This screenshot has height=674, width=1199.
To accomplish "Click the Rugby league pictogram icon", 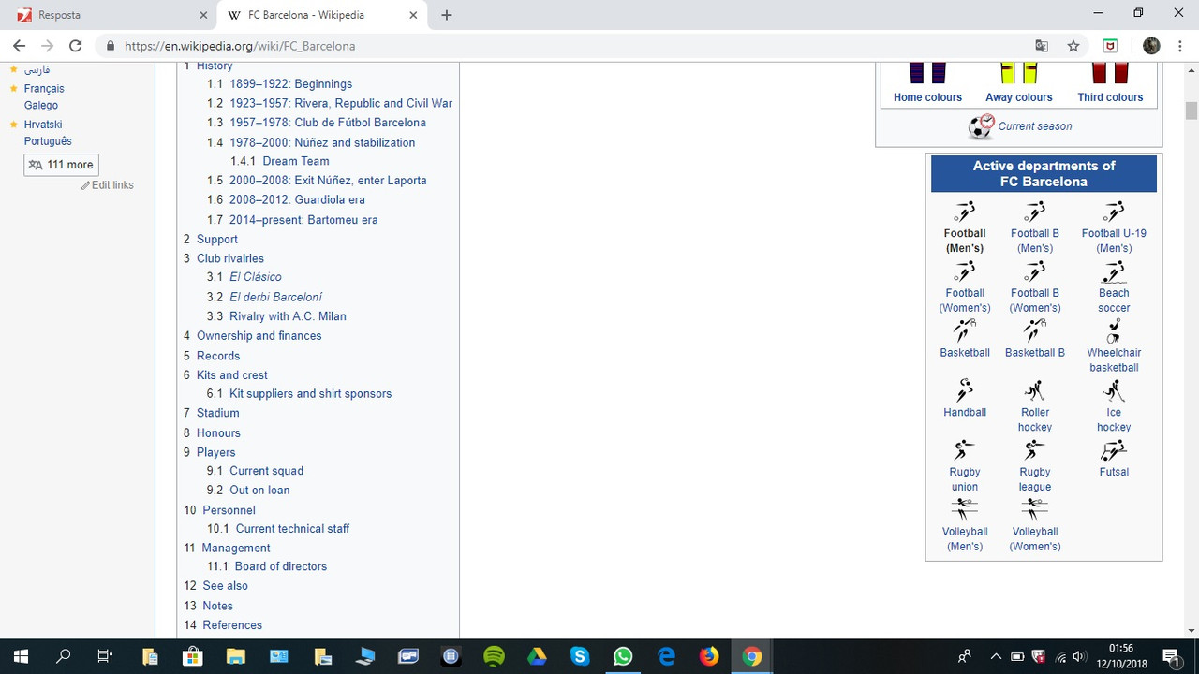I will tap(1035, 450).
